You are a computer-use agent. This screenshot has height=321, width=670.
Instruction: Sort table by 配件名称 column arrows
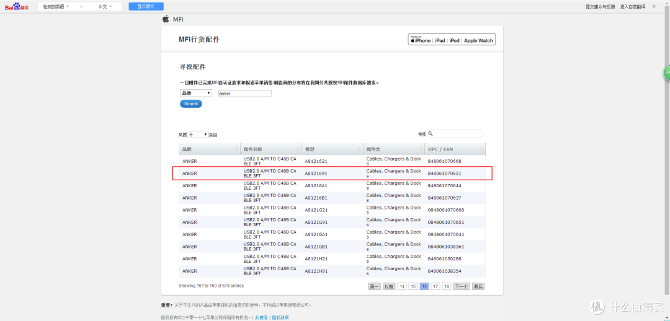click(x=298, y=149)
